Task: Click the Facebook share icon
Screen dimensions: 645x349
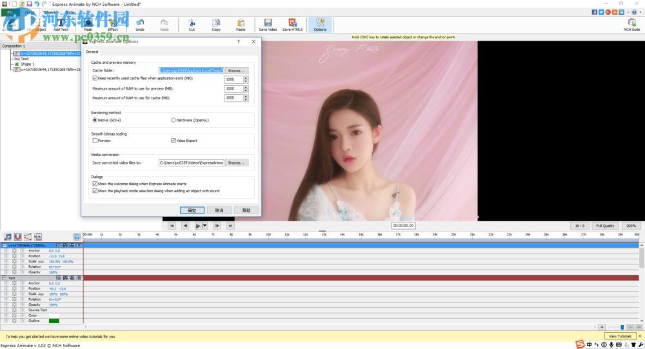Action: coord(595,12)
